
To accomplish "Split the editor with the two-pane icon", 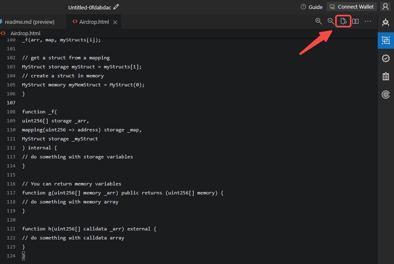I will click(355, 21).
